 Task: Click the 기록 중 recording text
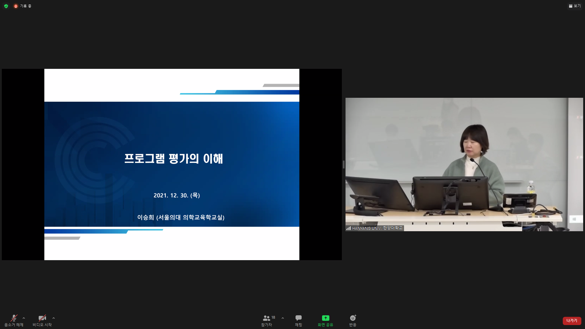coord(26,6)
